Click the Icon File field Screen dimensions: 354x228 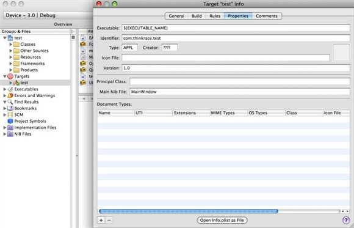[x=226, y=57]
